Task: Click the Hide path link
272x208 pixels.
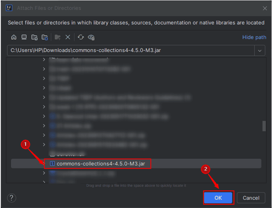Action: (254, 37)
